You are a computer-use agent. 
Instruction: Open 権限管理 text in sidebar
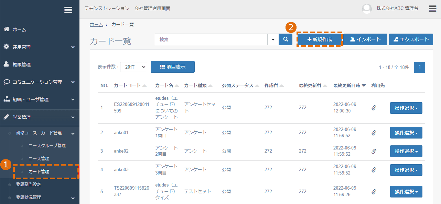[22, 65]
